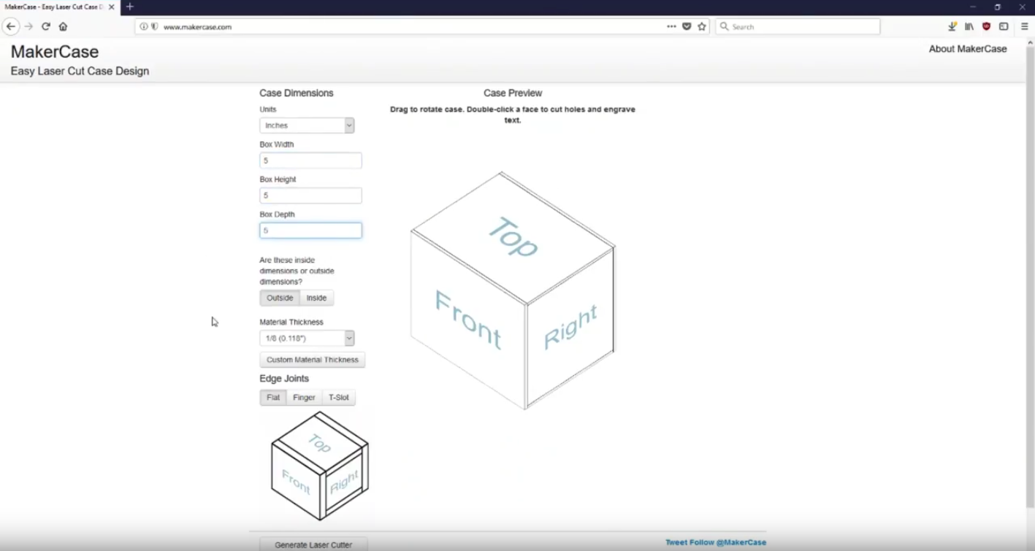This screenshot has height=551, width=1035.
Task: Click the browser forward arrow
Action: pyautogui.click(x=28, y=26)
